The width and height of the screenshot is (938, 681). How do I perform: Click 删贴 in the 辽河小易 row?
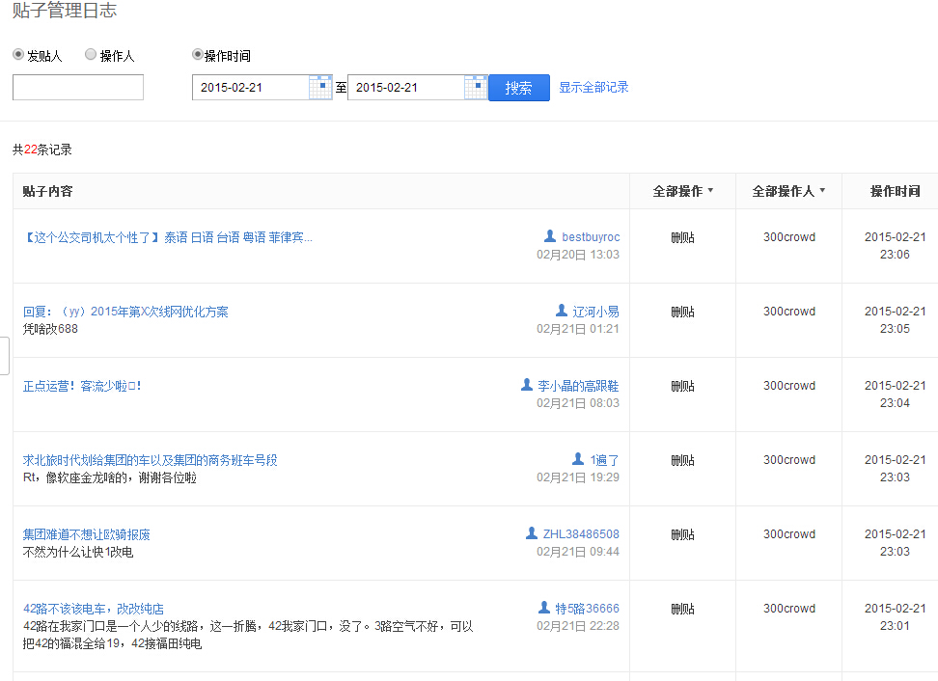point(682,312)
